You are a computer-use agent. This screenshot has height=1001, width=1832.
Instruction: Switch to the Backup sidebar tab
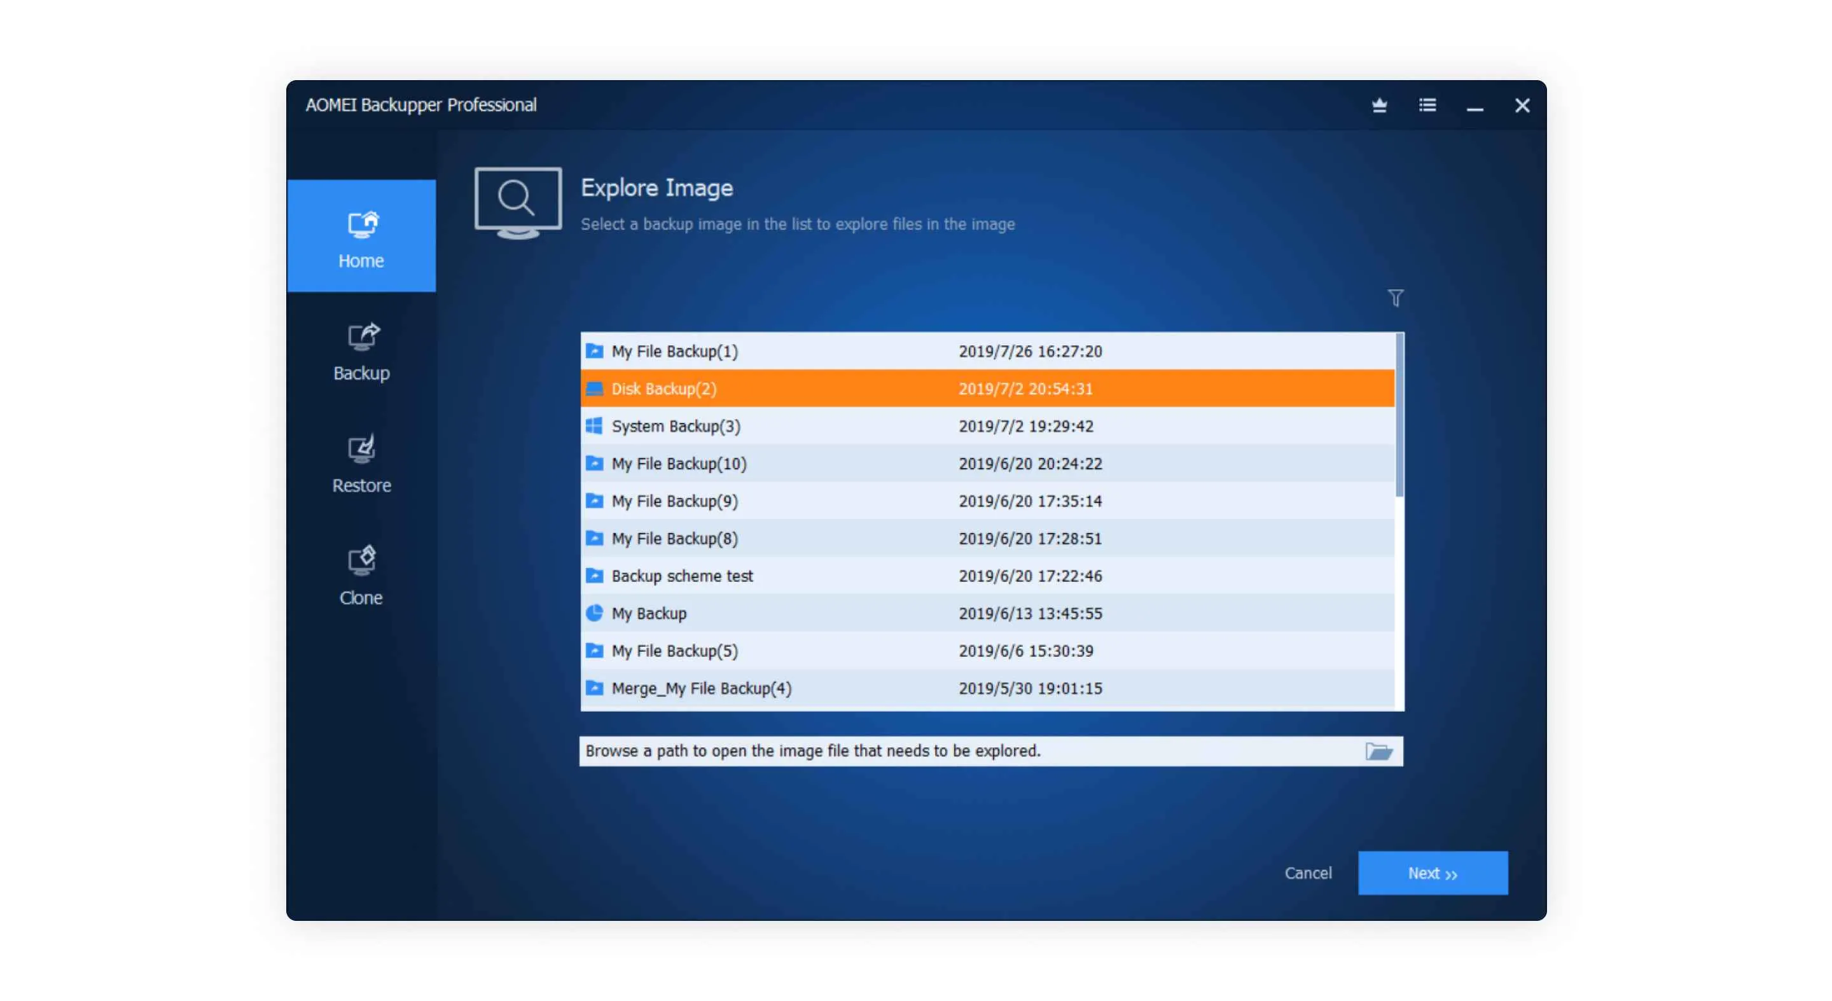[x=361, y=352]
